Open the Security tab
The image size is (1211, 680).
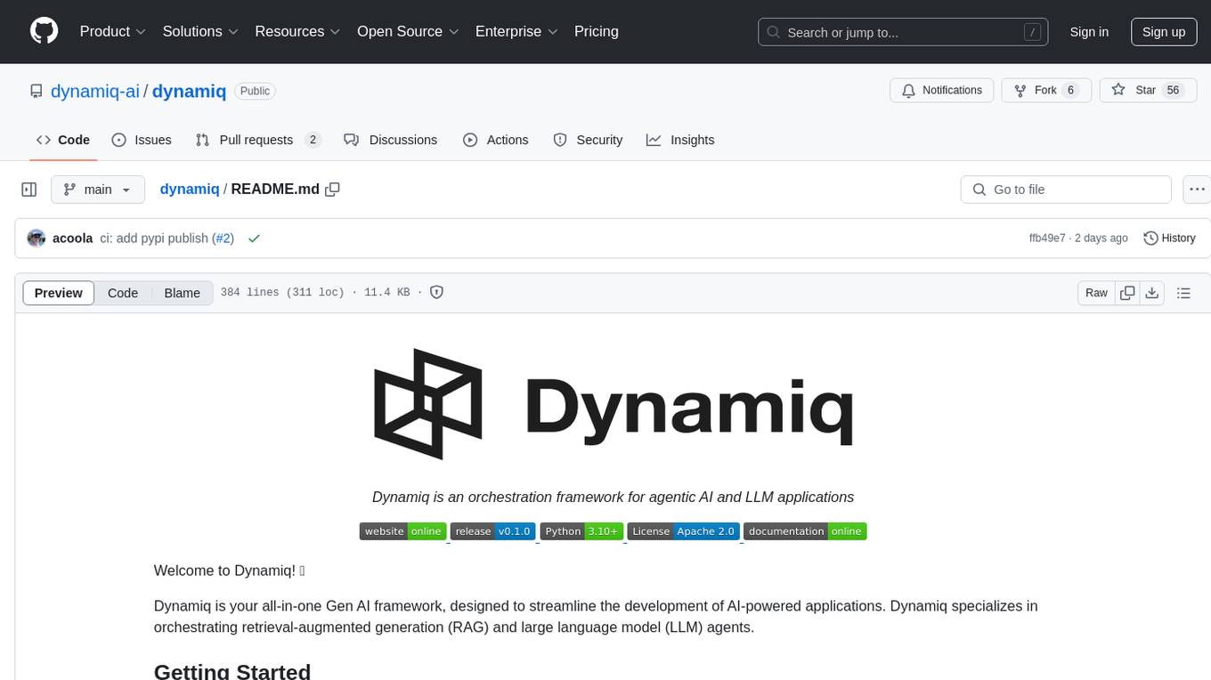tap(588, 140)
